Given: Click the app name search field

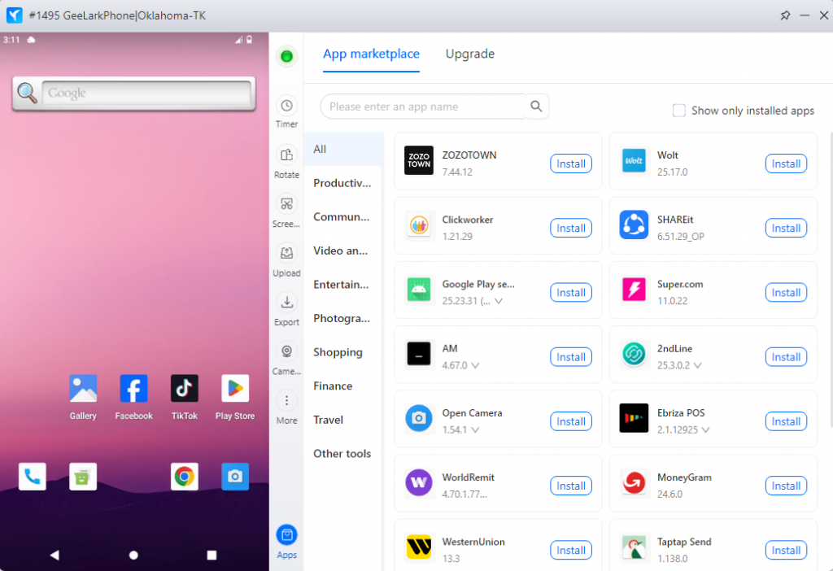Looking at the screenshot, I should (423, 107).
